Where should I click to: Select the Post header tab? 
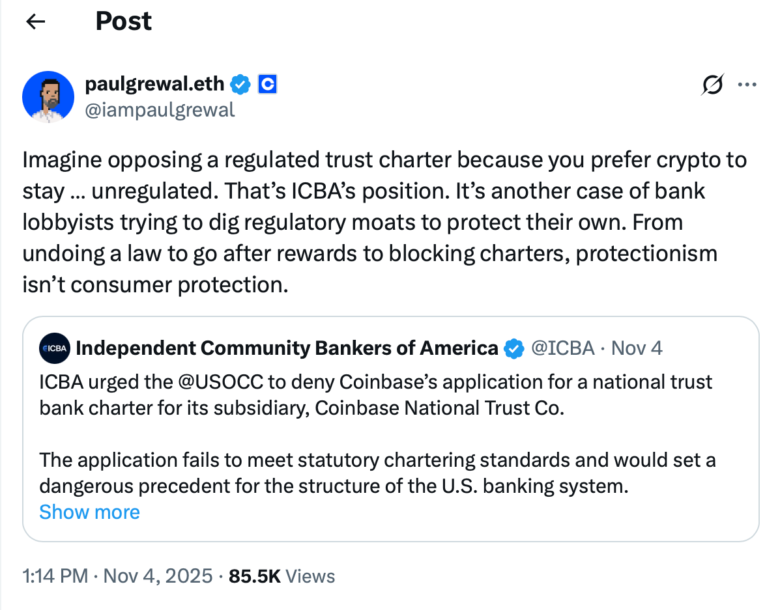(x=123, y=21)
